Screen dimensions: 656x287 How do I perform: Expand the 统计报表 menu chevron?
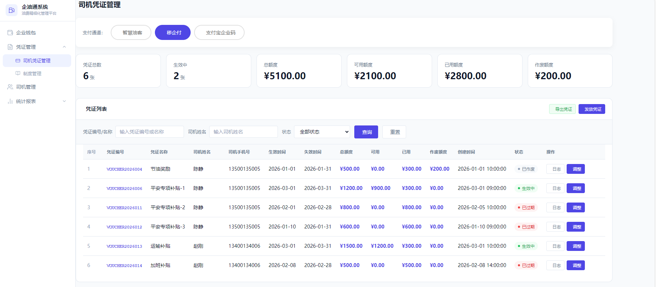64,101
